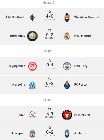Open the Inter Milão club logo

tap(32, 36)
